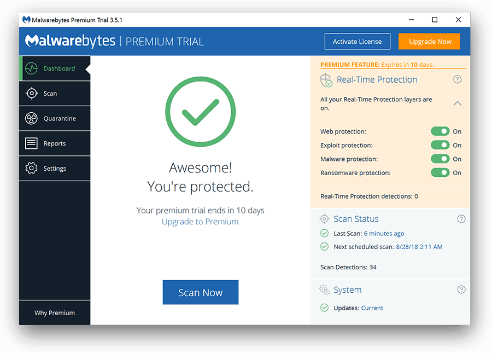Open the Scan Status help icon

(x=461, y=218)
